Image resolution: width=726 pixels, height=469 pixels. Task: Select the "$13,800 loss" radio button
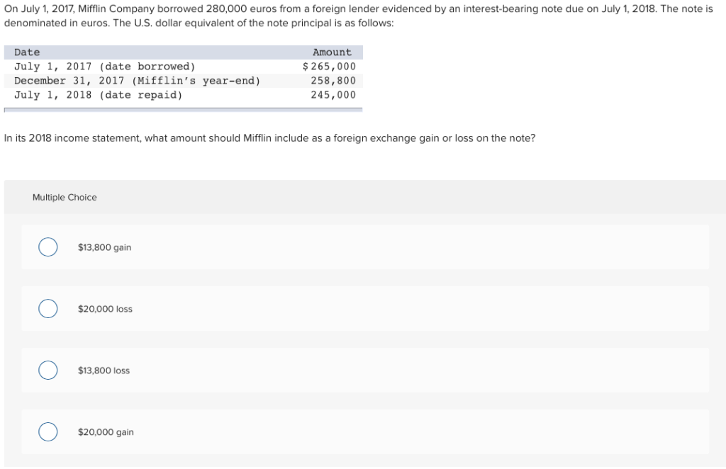pos(48,370)
